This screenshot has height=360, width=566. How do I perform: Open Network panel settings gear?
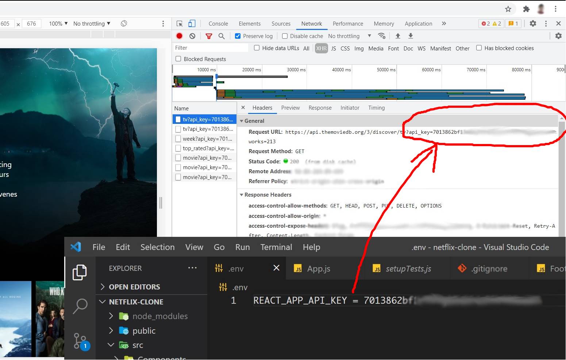(x=558, y=36)
